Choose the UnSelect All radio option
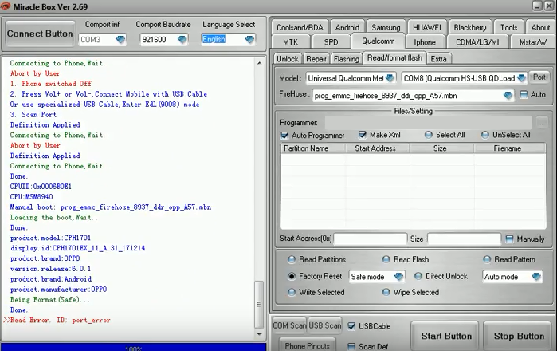The image size is (557, 351). pyautogui.click(x=485, y=135)
